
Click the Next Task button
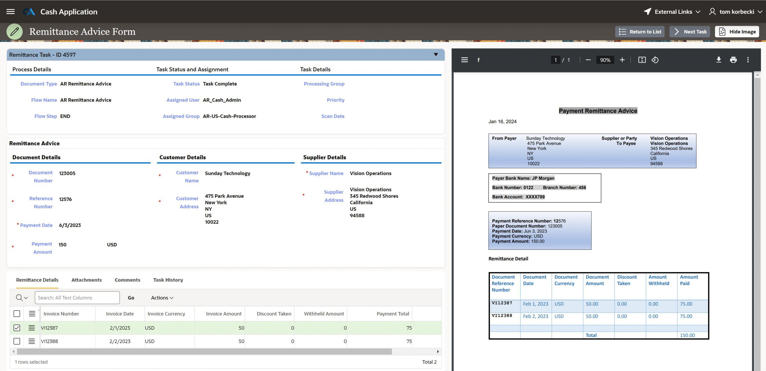[689, 32]
